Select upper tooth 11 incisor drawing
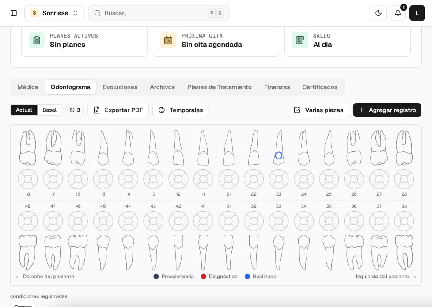The width and height of the screenshot is (432, 307). click(x=203, y=148)
